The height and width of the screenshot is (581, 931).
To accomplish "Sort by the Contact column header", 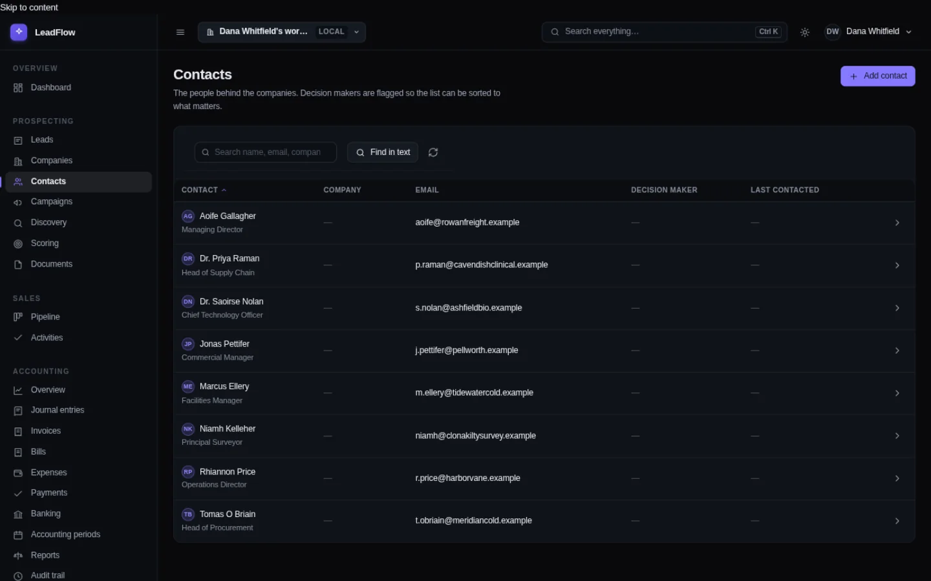I will pos(204,190).
